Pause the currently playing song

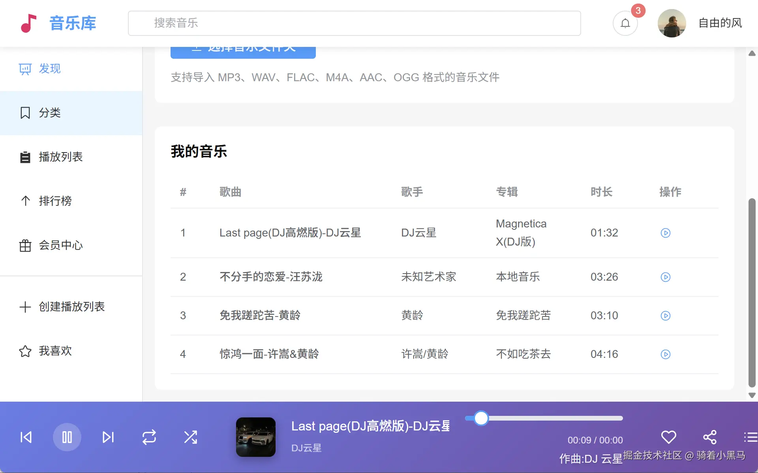[67, 437]
